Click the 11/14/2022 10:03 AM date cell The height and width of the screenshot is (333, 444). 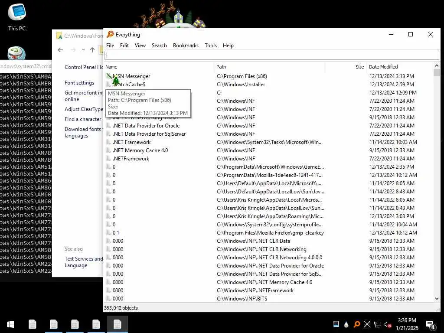(x=393, y=142)
